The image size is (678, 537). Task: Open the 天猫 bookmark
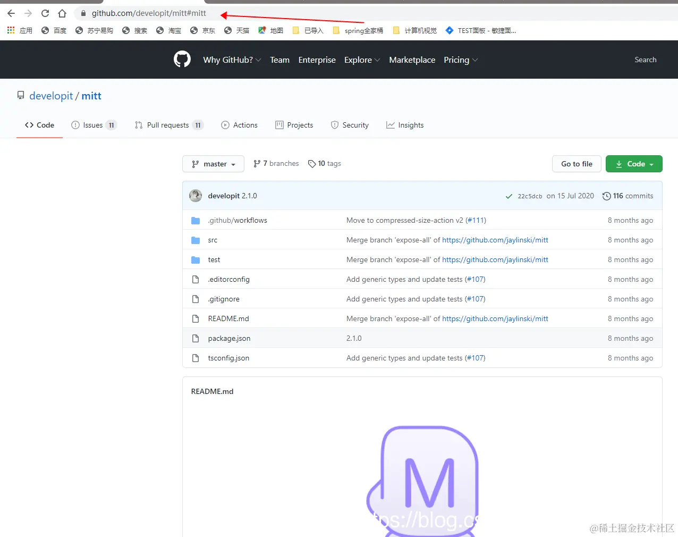[x=237, y=30]
